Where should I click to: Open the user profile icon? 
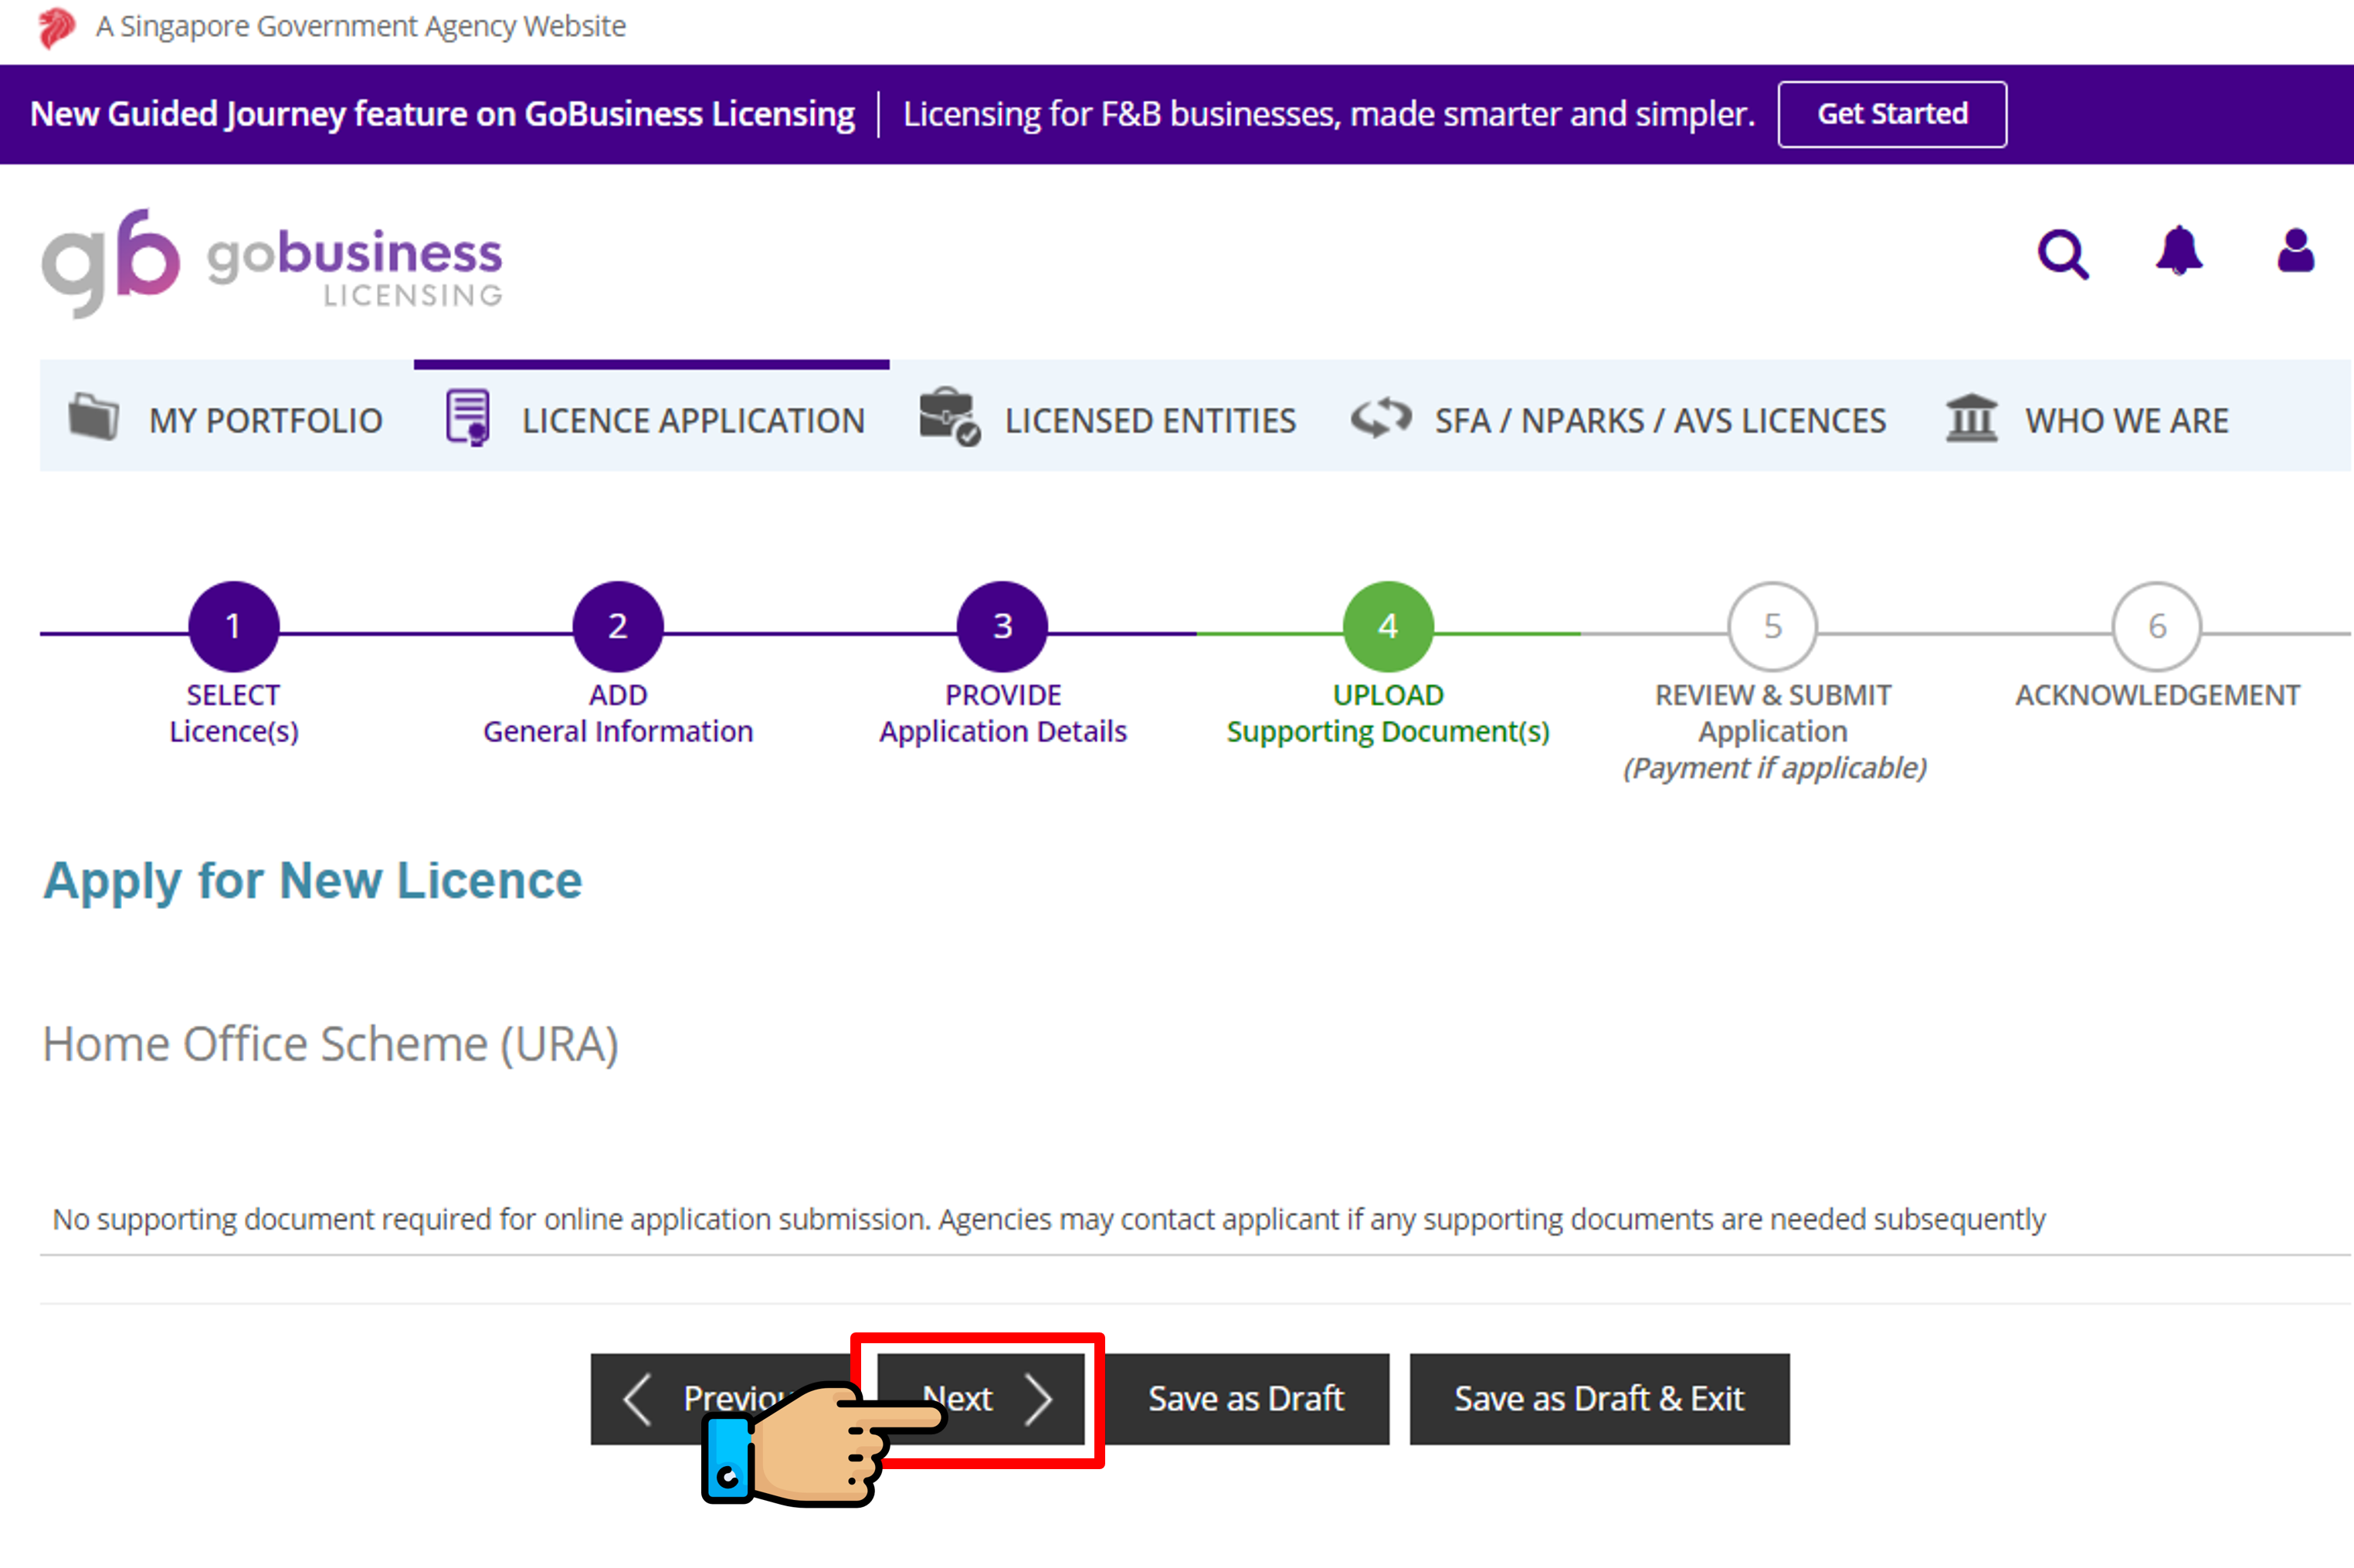2295,250
